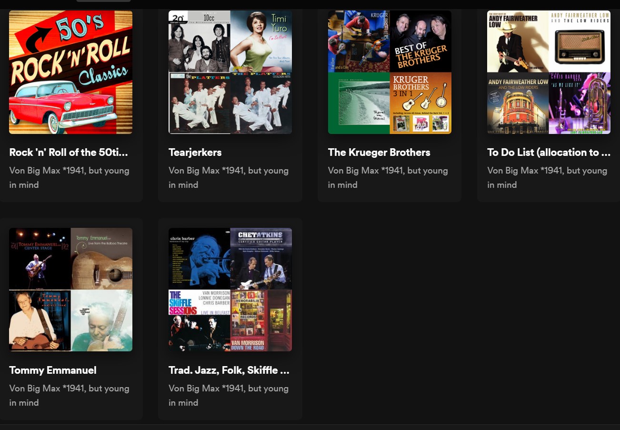This screenshot has width=620, height=430.
Task: Select the Live from the Balboa Theatre tile
Action: click(x=101, y=259)
